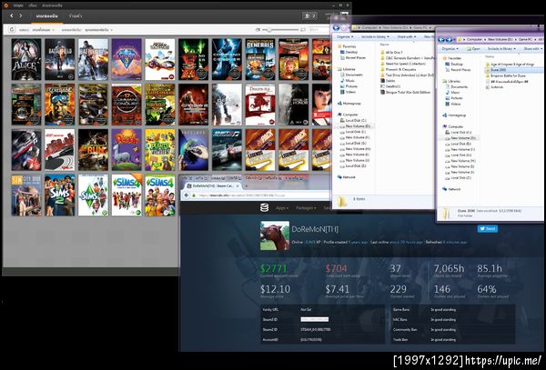
Task: Open Desktop favorite in rear Explorer
Action: (x=349, y=52)
